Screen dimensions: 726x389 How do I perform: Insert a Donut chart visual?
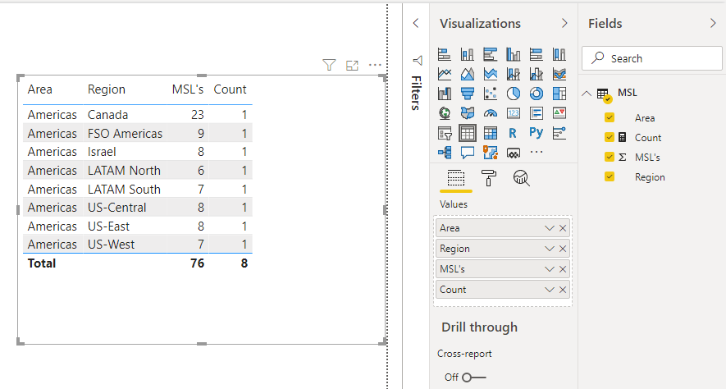click(537, 94)
